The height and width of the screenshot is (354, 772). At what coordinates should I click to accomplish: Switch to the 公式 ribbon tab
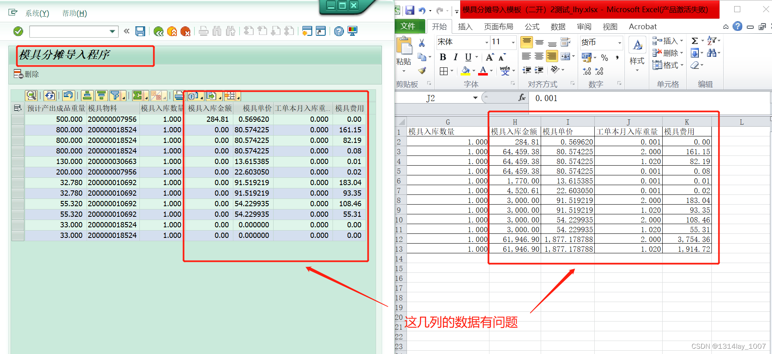pos(532,27)
